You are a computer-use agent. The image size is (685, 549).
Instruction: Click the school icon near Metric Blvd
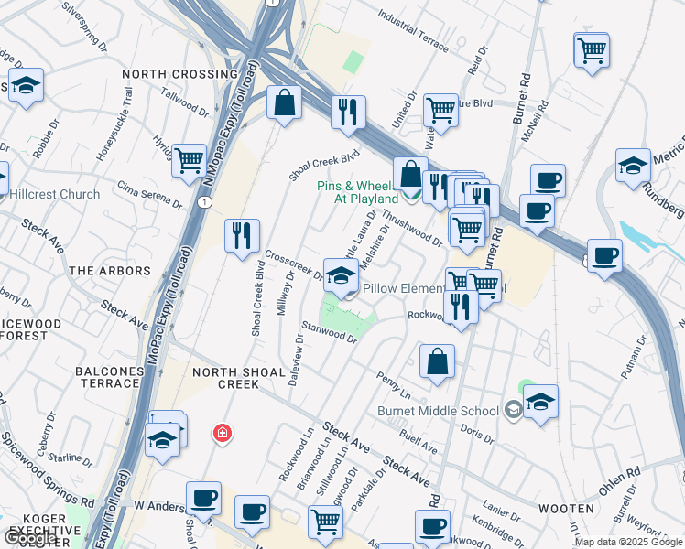point(633,165)
